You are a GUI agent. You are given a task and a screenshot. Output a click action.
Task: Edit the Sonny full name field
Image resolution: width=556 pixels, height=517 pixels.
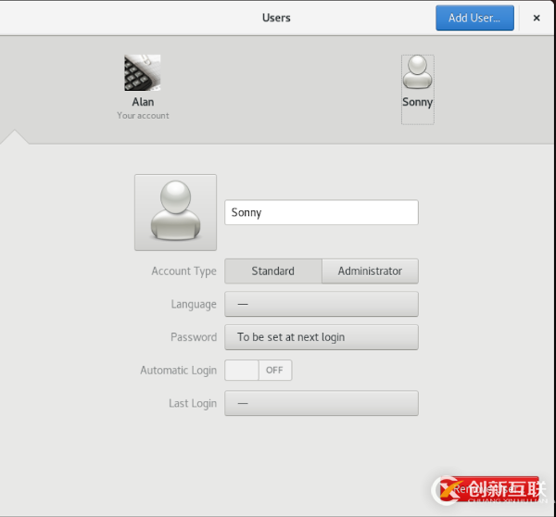tap(322, 212)
